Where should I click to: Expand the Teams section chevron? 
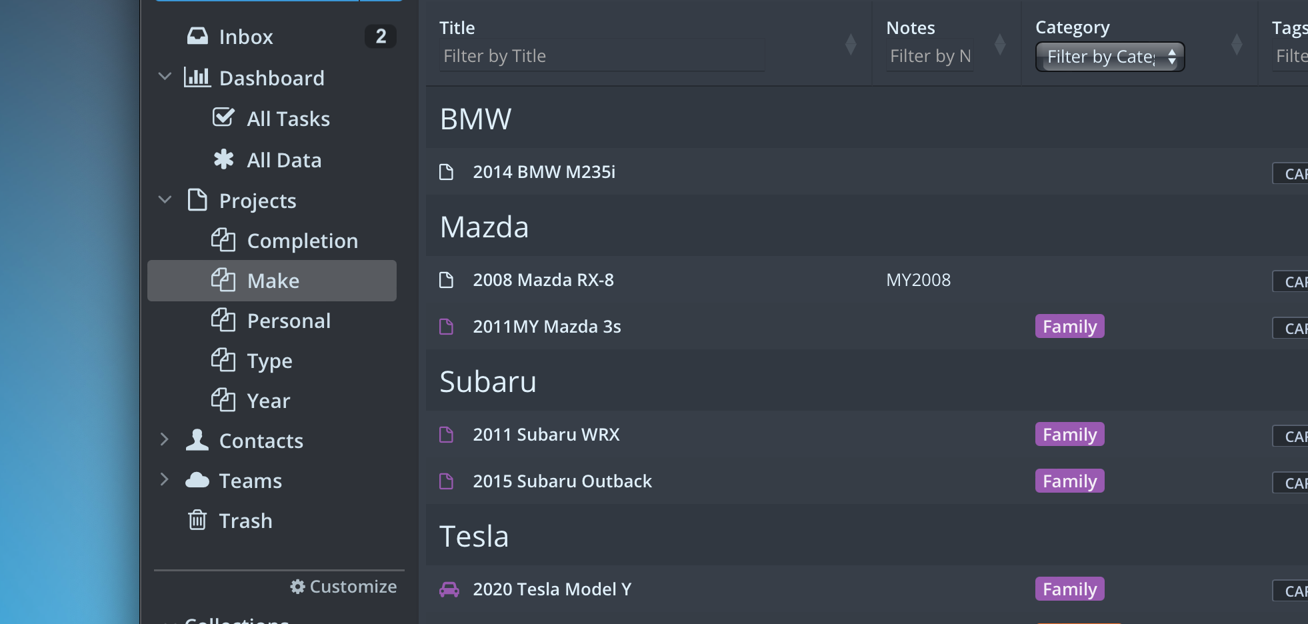(165, 479)
